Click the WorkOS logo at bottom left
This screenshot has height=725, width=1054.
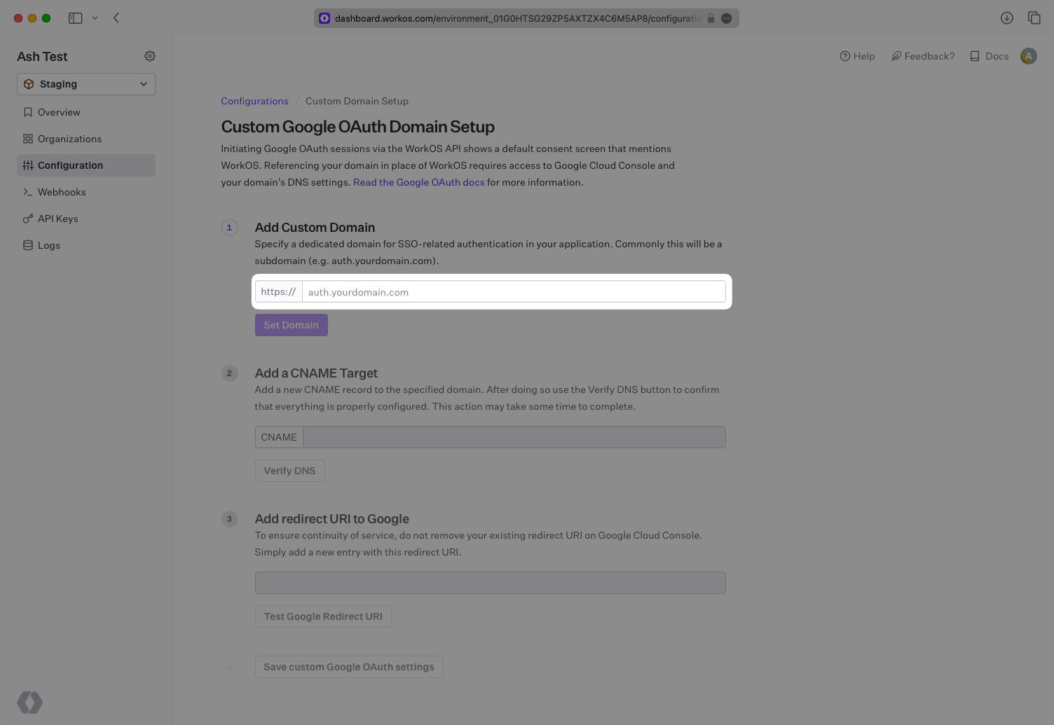pyautogui.click(x=29, y=702)
